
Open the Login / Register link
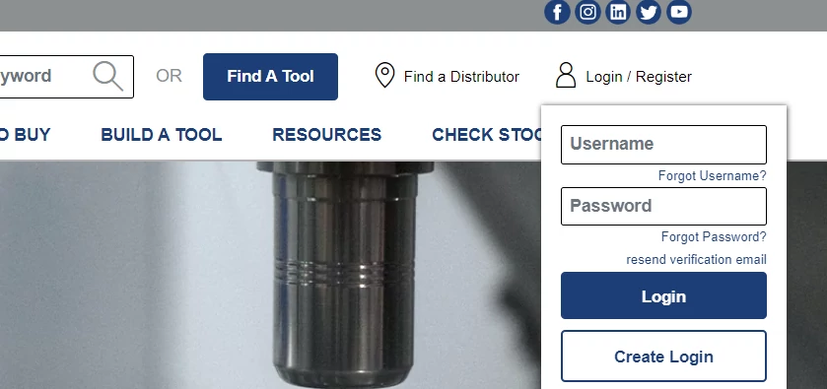[x=639, y=77]
